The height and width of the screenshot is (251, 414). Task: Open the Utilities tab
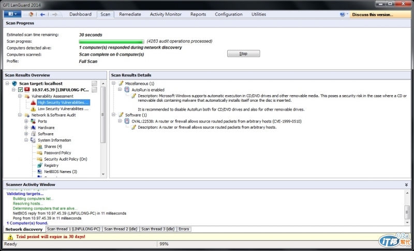click(258, 14)
